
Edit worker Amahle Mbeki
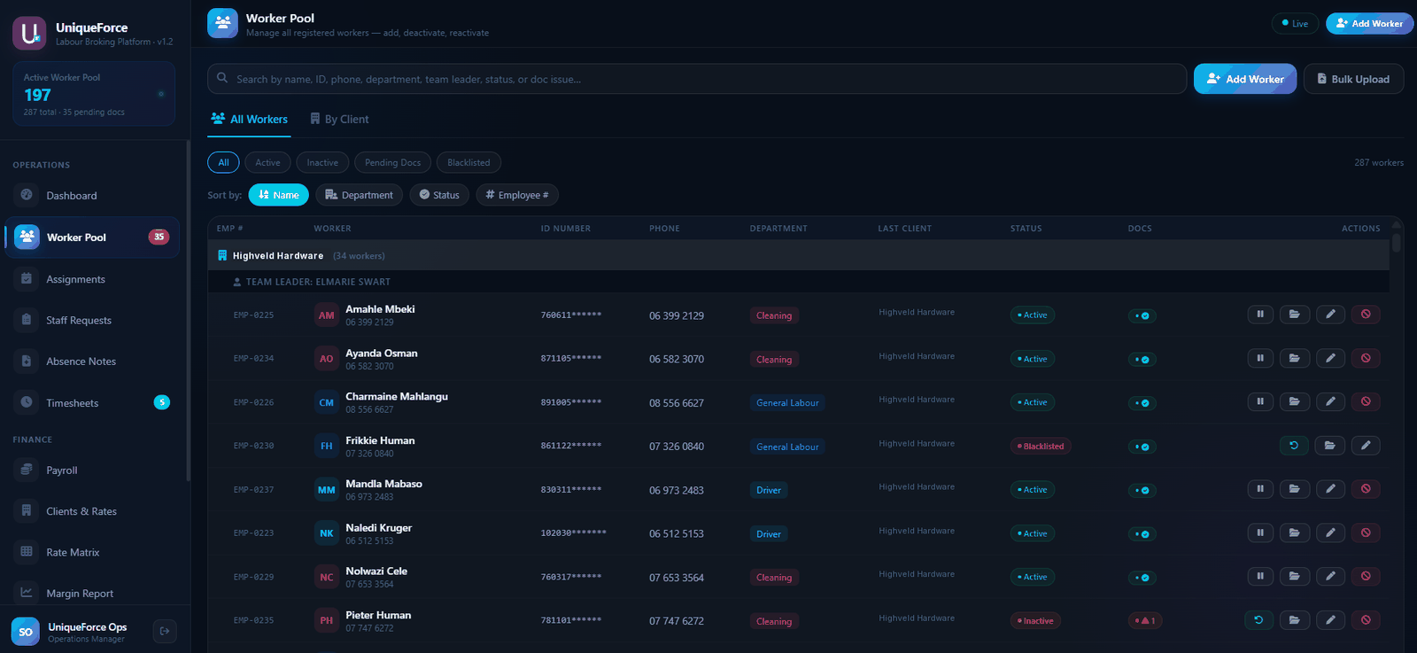point(1330,315)
